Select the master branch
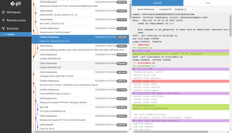 coord(16,34)
